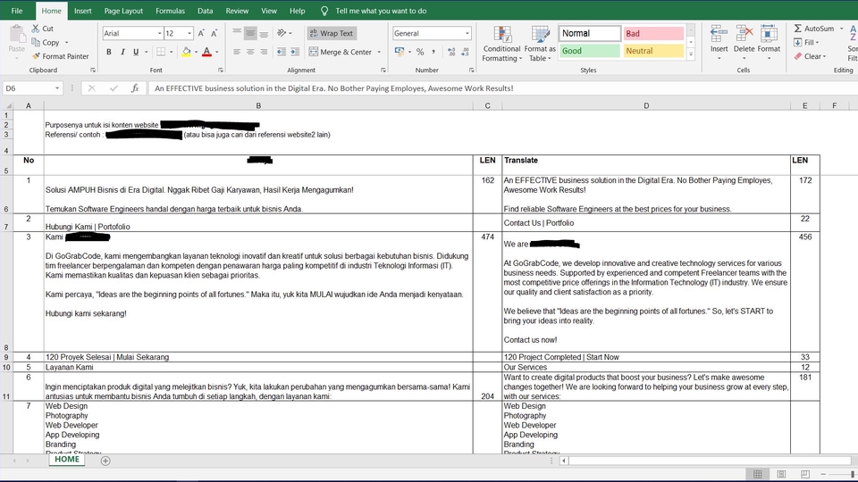Image resolution: width=858 pixels, height=482 pixels.
Task: Toggle Wrap Text
Action: 332,33
